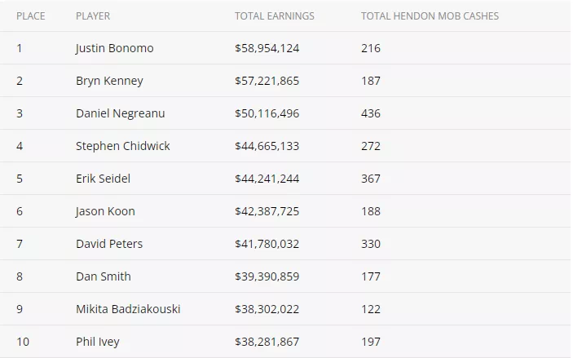Image resolution: width=573 pixels, height=358 pixels.
Task: Click the Erik Seidel name
Action: point(103,179)
